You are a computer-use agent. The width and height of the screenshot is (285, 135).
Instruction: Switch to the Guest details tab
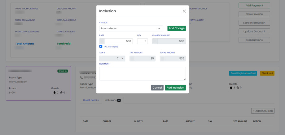point(91,100)
